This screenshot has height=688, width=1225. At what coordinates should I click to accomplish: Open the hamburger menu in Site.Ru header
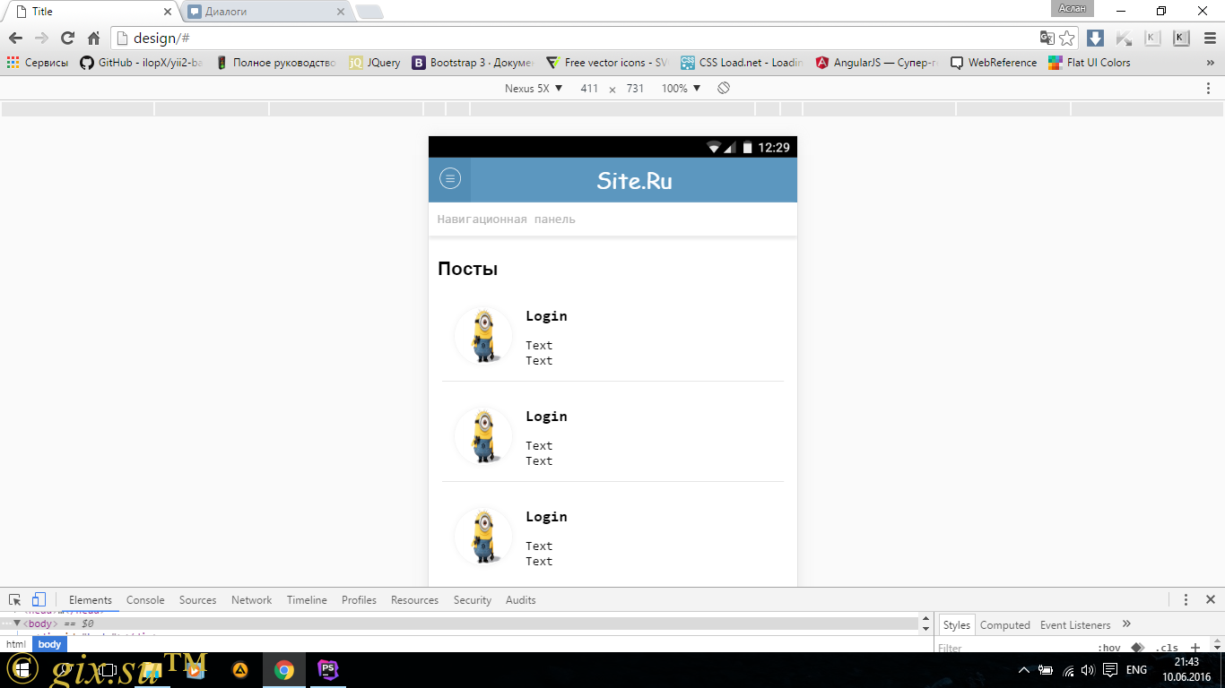[450, 178]
